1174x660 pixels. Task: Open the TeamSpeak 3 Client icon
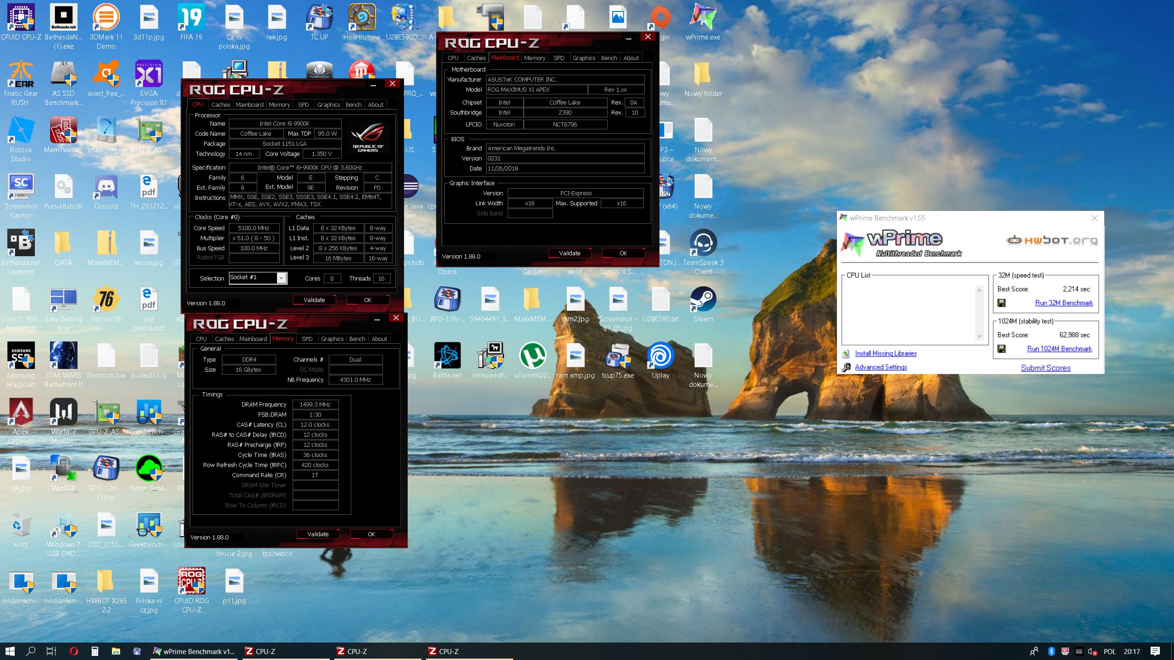coord(703,252)
